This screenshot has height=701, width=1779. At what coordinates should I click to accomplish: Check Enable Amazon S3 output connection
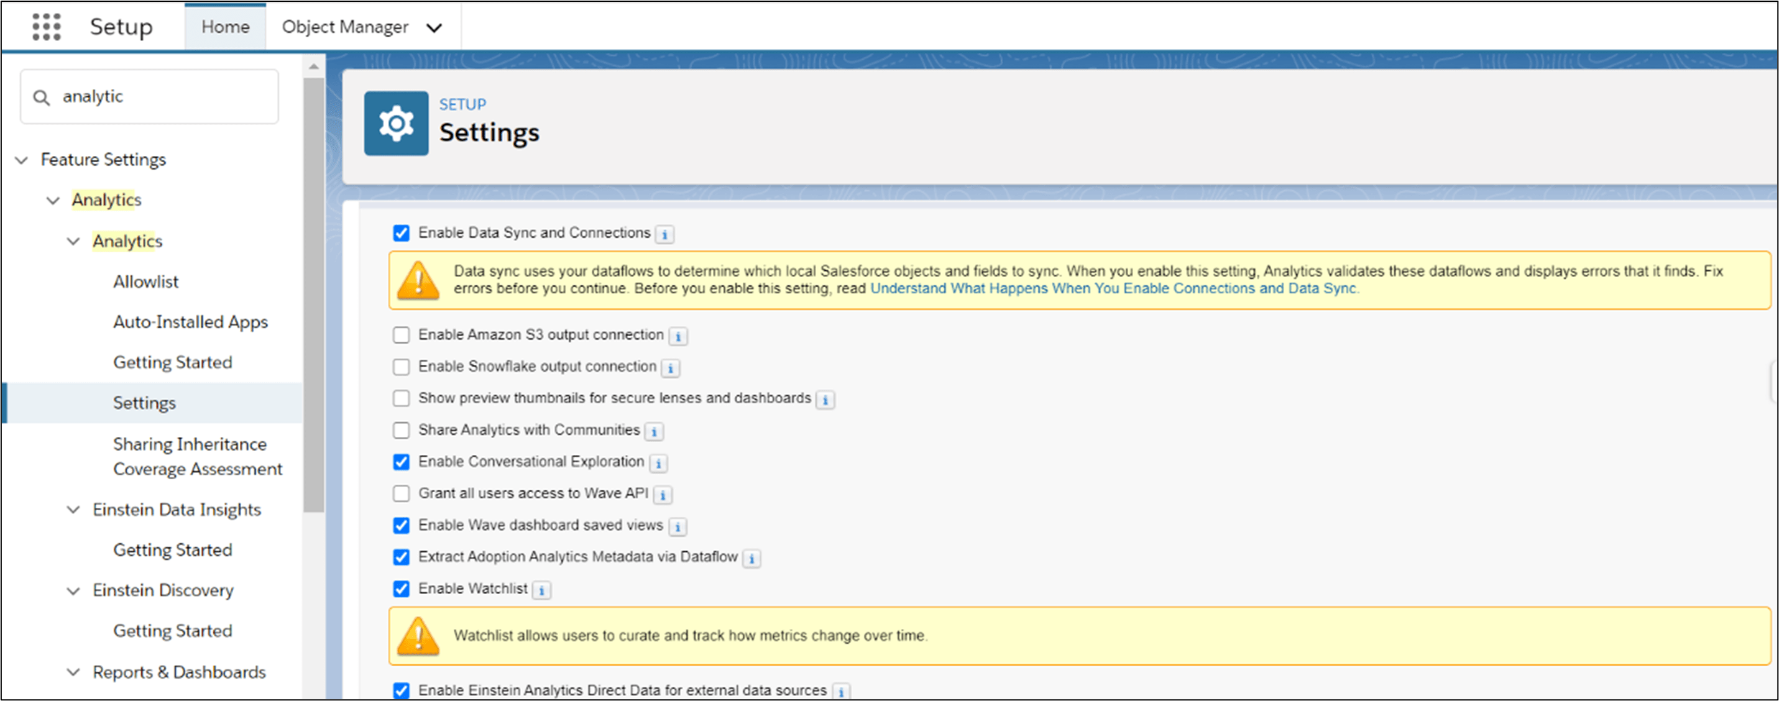(402, 335)
